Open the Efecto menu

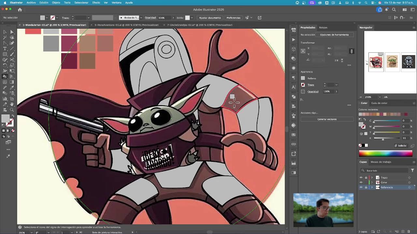[96, 3]
